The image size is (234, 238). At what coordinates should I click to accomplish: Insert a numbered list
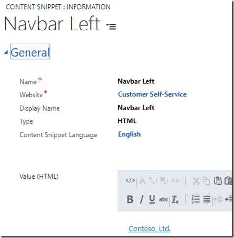coord(196,199)
